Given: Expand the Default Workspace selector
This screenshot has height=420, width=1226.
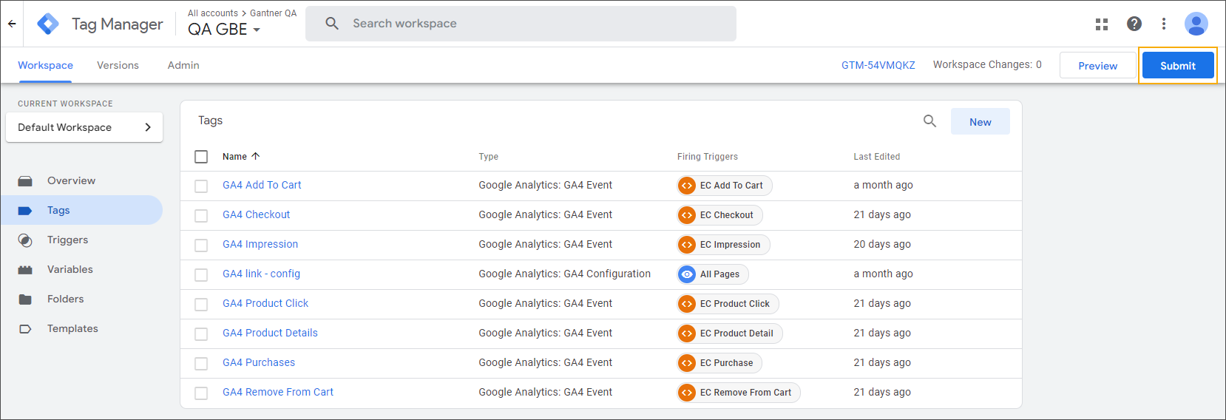Looking at the screenshot, I should [84, 127].
